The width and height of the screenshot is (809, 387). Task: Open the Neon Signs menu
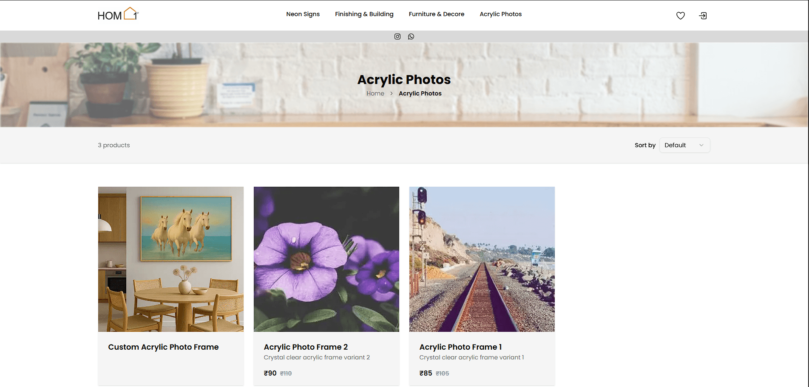click(x=303, y=14)
